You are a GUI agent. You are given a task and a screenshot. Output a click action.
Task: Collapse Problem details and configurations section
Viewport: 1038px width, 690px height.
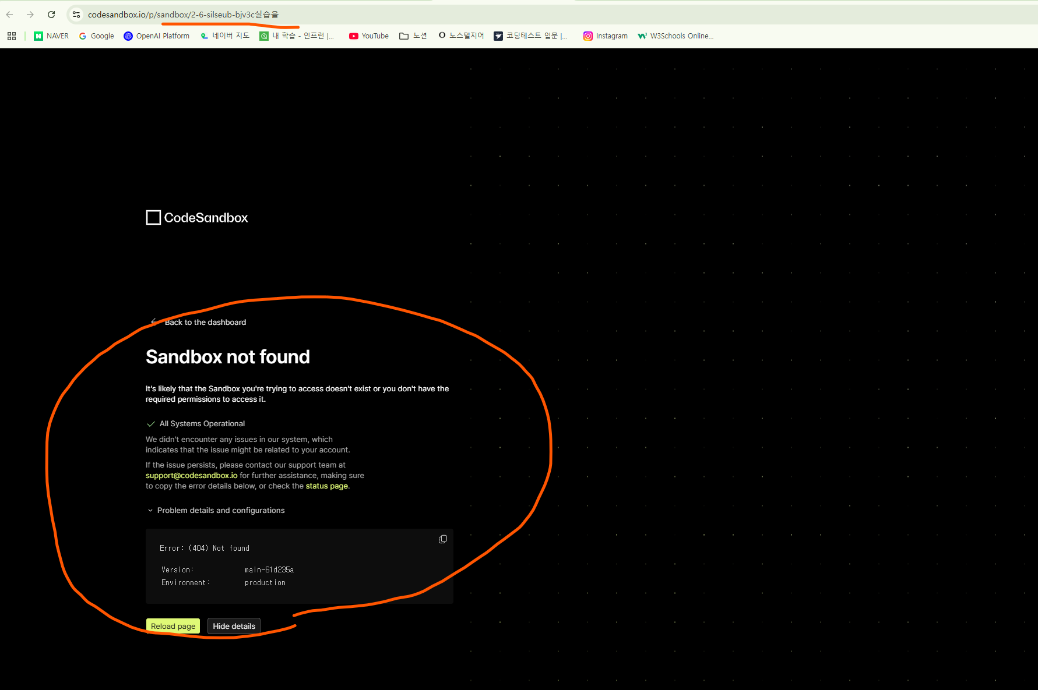pyautogui.click(x=216, y=511)
